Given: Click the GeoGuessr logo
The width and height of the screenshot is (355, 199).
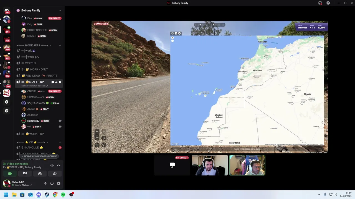Looking at the screenshot, I should point(101,24).
